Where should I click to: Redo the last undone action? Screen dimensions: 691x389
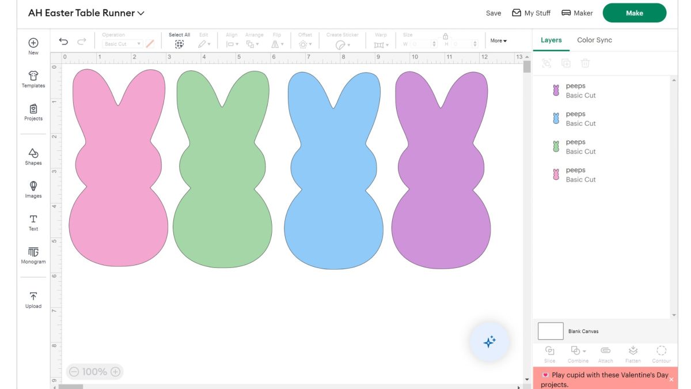coord(82,41)
